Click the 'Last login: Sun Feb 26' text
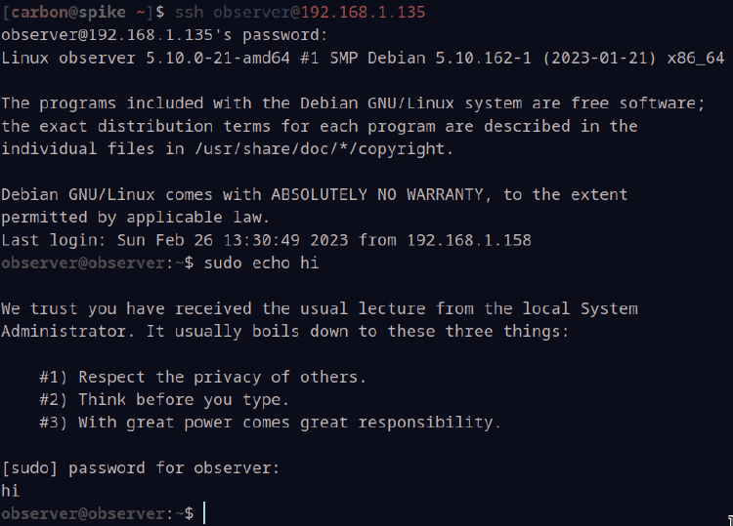Image resolution: width=733 pixels, height=526 pixels. pyautogui.click(x=108, y=240)
